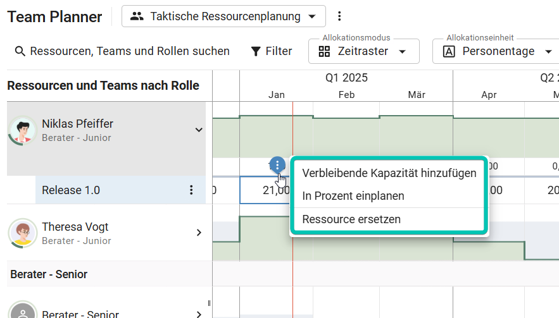Click the Mär month header
Viewport: 559px width, 318px height.
pyautogui.click(x=417, y=95)
